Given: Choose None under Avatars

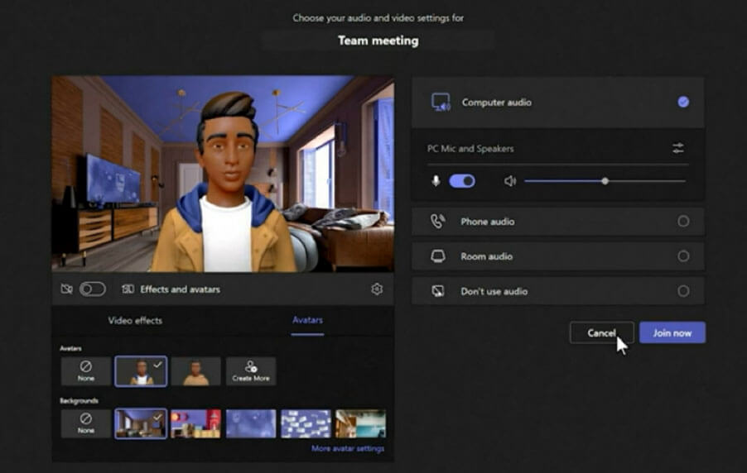Looking at the screenshot, I should point(86,371).
